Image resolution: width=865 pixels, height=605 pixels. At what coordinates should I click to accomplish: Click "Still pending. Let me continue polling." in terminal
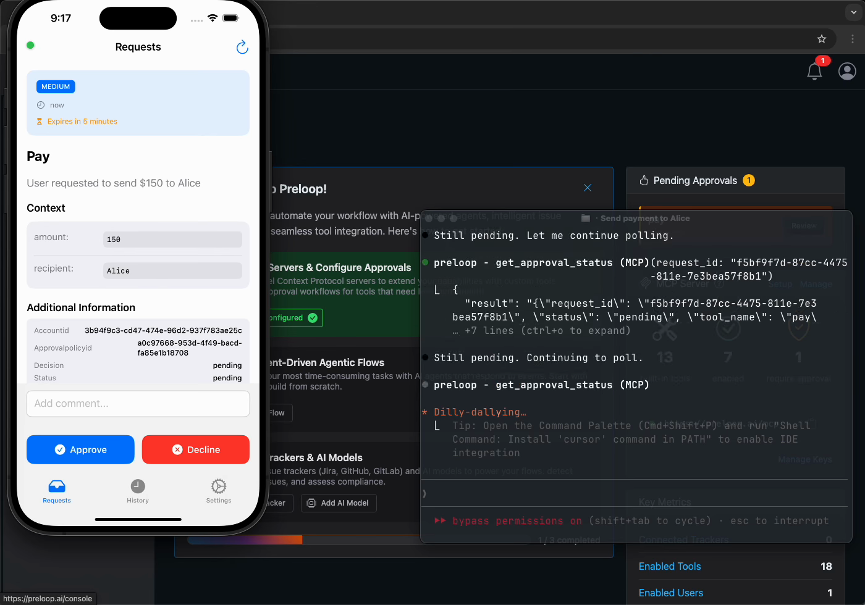tap(554, 235)
